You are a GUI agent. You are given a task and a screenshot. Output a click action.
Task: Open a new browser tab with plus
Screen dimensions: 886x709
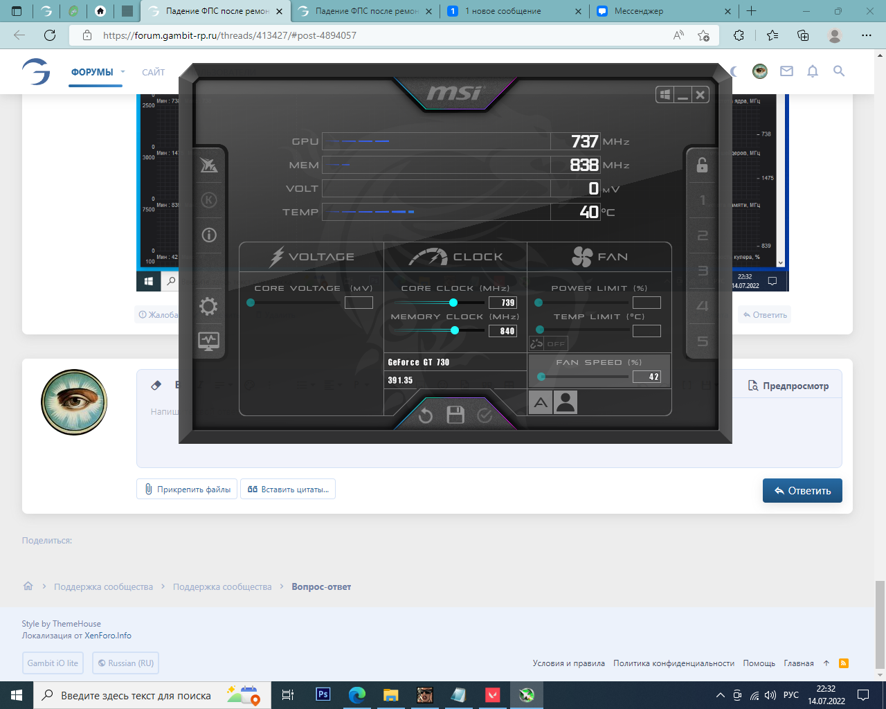pos(752,11)
